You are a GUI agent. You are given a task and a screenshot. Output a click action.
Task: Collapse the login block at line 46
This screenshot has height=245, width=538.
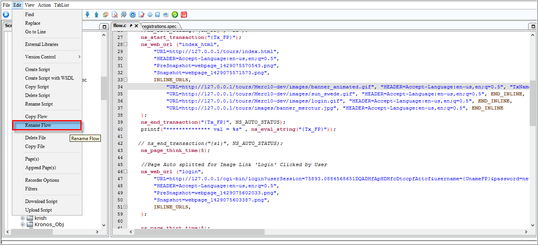coord(126,172)
